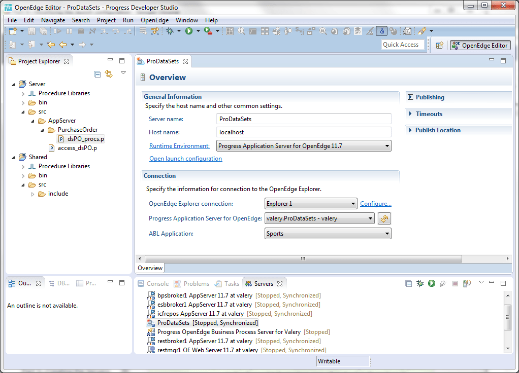
Task: Open the Runtime Environment dropdown
Action: 387,145
